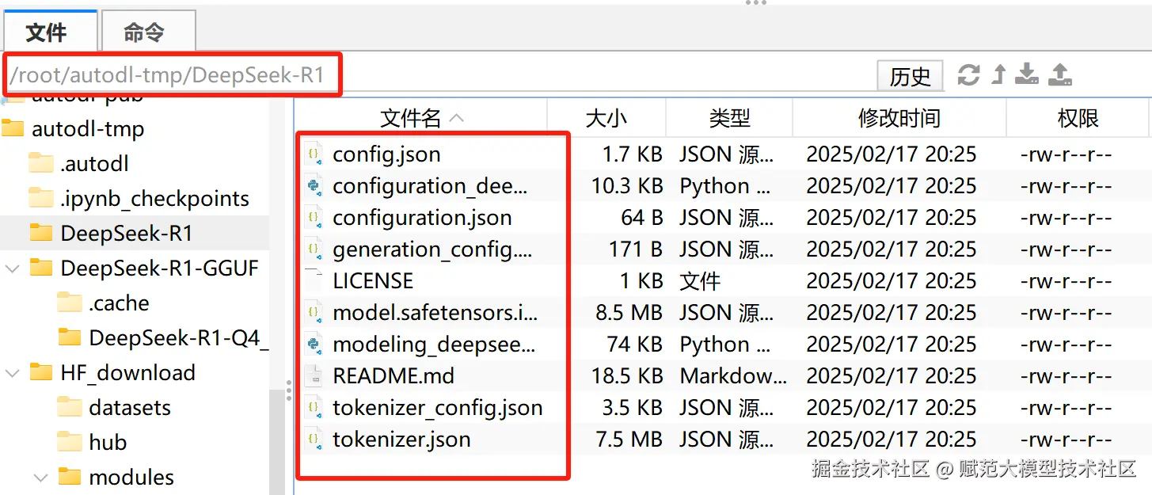This screenshot has width=1152, height=495.
Task: Click the Python icon beside modeling_deepsee file
Action: (315, 344)
